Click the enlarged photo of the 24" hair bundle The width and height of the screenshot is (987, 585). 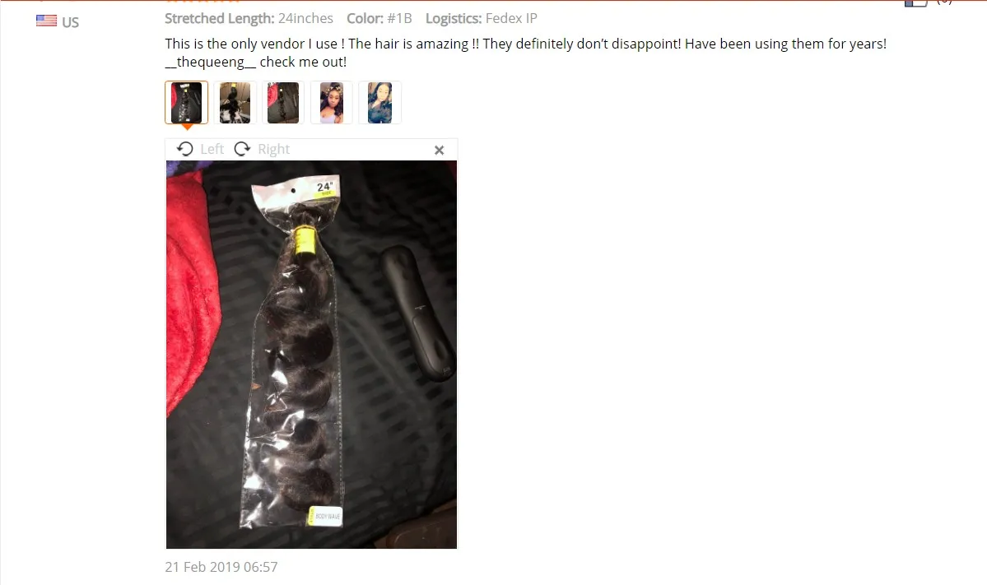click(x=312, y=354)
